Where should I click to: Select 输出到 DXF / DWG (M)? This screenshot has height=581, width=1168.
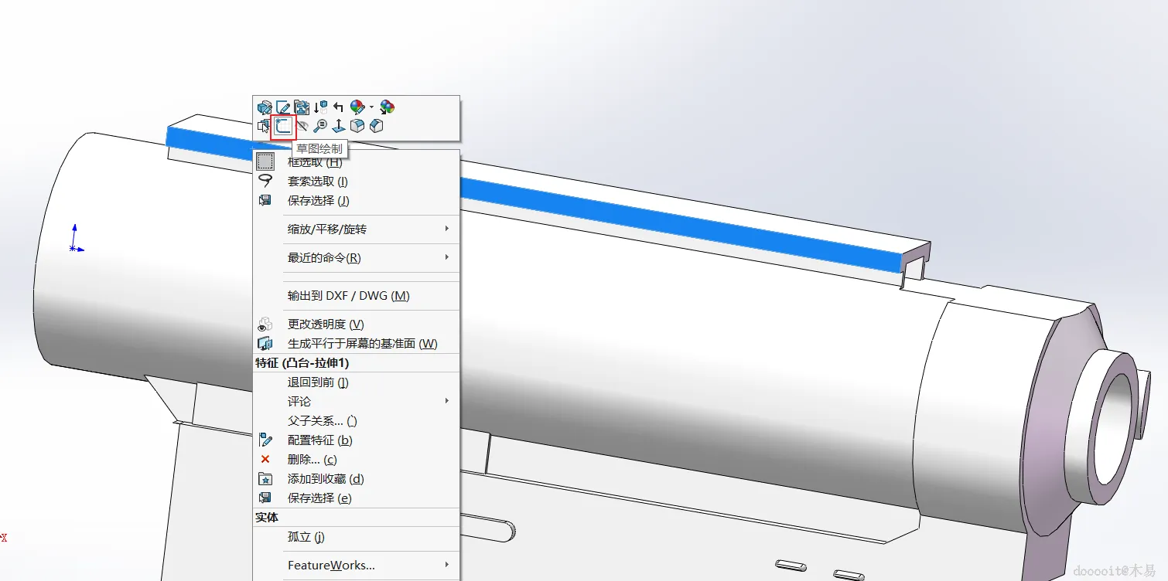pyautogui.click(x=357, y=296)
